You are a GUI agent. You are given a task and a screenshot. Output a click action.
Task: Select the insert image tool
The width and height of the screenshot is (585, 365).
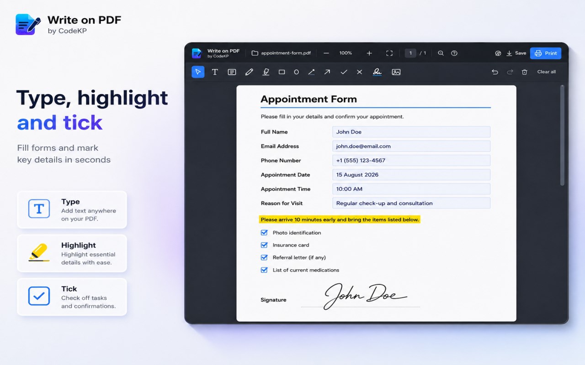(396, 72)
